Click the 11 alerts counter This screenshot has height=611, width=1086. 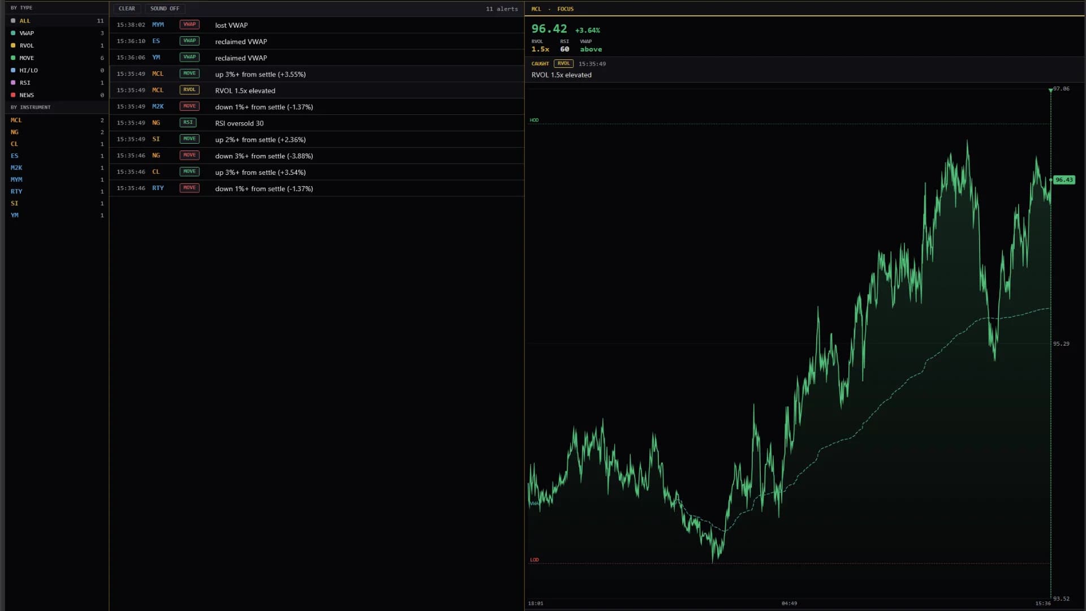[502, 9]
